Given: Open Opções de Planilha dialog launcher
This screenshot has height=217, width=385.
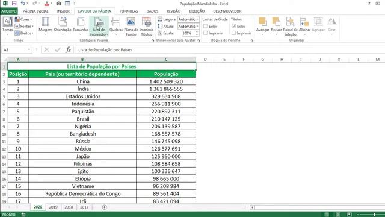Looking at the screenshot, I should (x=252, y=40).
